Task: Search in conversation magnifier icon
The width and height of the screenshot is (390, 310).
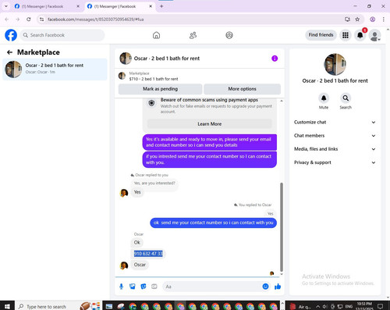Action: click(346, 98)
